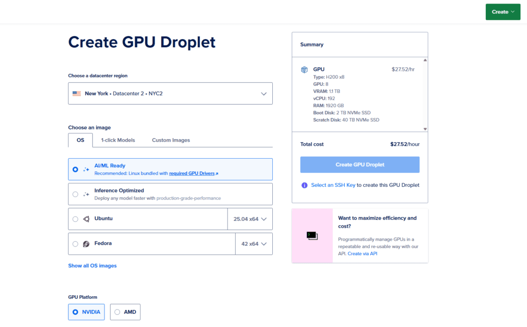Switch to the 1-click Models tab

(x=118, y=140)
